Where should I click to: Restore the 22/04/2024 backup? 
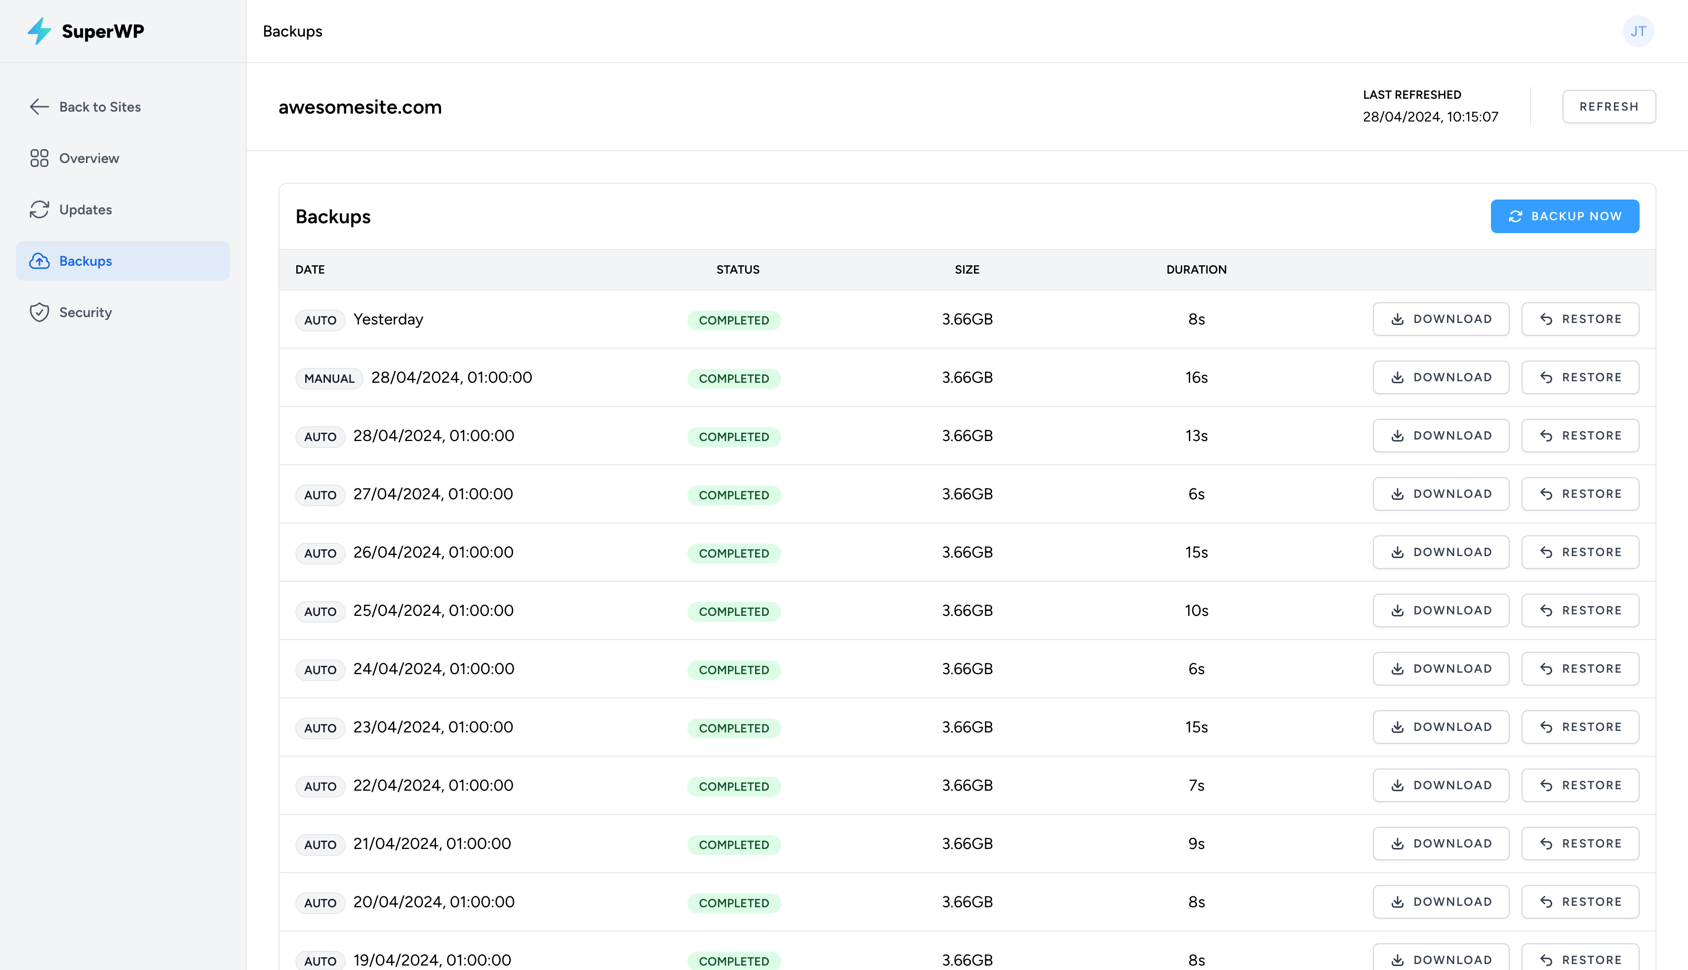[x=1579, y=785]
